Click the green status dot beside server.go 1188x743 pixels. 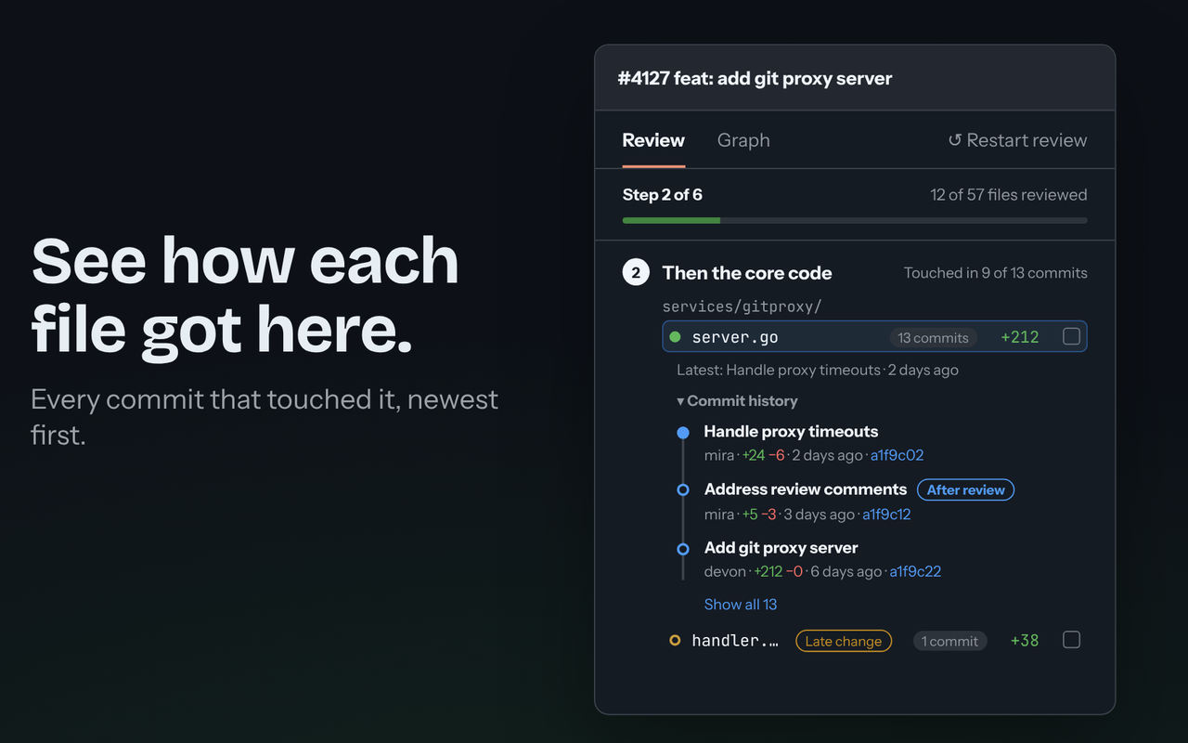point(675,337)
